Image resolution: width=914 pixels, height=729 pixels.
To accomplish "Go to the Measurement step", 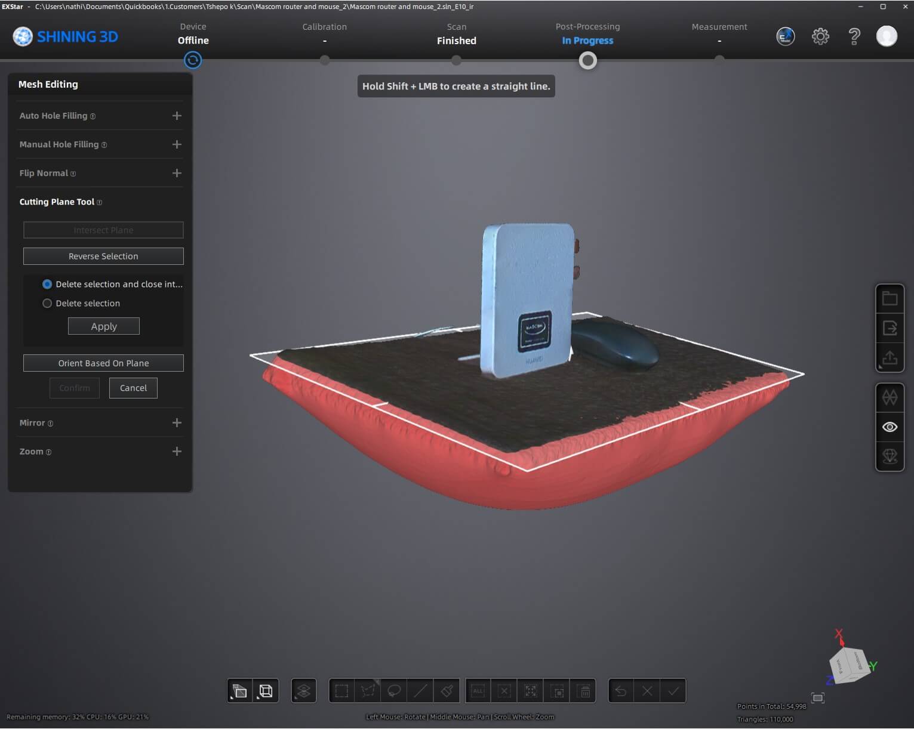I will pyautogui.click(x=719, y=34).
